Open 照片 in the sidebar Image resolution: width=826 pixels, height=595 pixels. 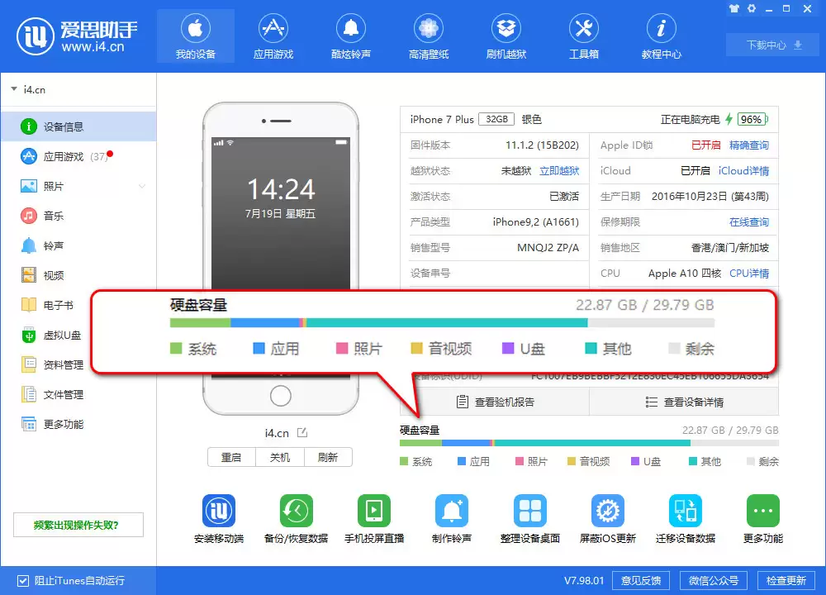click(78, 186)
